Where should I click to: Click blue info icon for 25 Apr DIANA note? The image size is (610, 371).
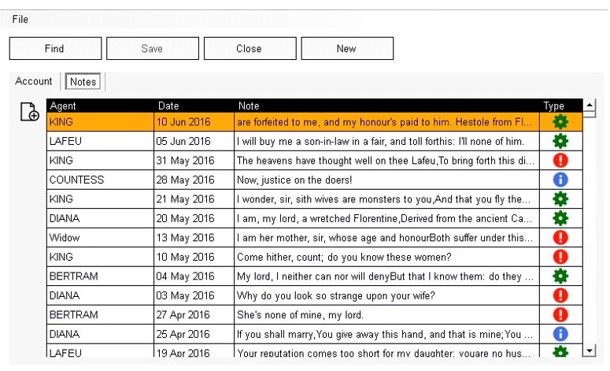[x=560, y=334]
